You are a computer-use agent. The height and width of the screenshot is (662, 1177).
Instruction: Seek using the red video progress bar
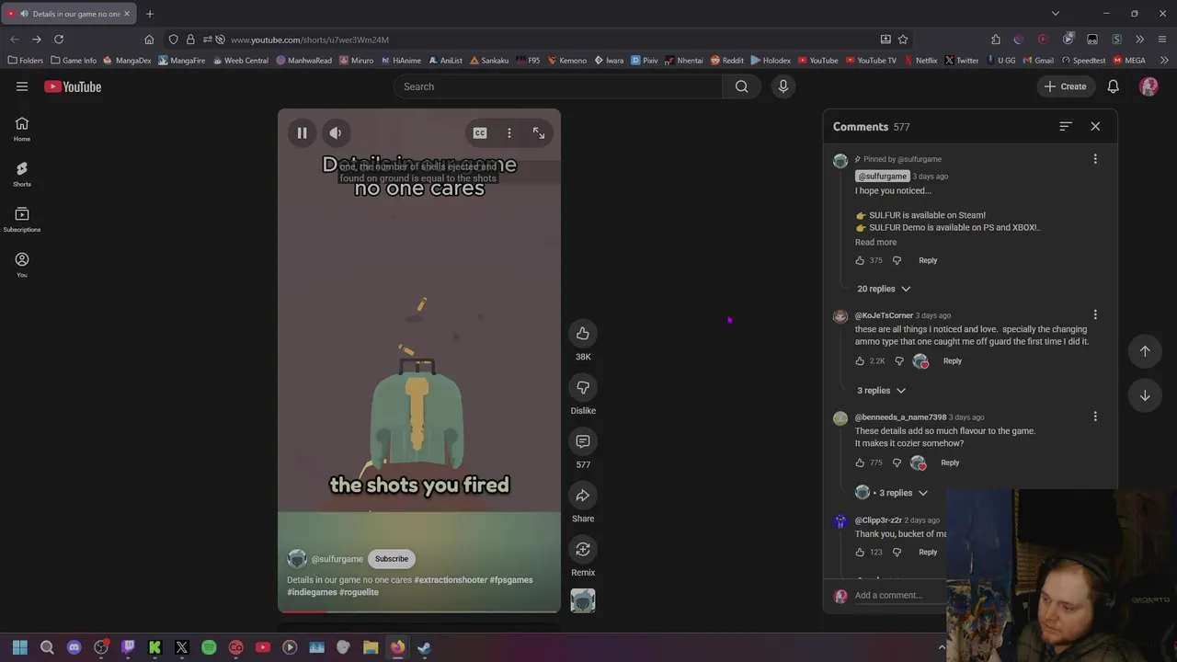pyautogui.click(x=418, y=611)
